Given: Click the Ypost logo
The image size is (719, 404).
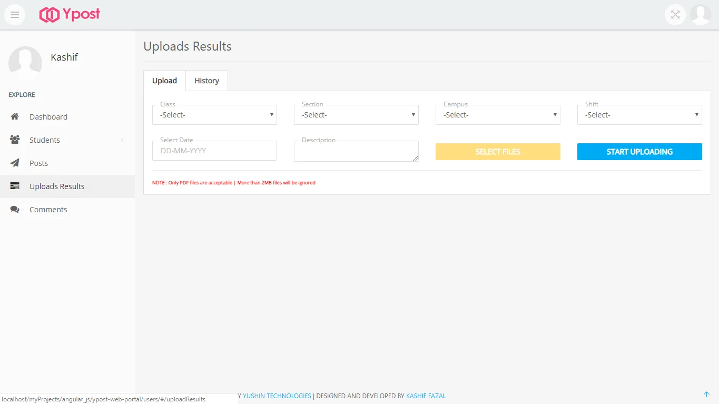Looking at the screenshot, I should pyautogui.click(x=70, y=15).
